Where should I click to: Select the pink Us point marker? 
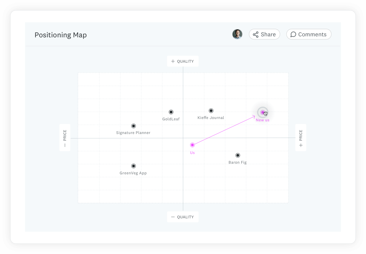[x=192, y=145]
